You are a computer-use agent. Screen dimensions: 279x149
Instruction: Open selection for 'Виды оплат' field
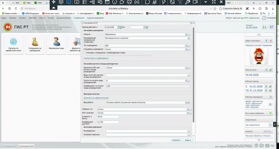[189, 75]
